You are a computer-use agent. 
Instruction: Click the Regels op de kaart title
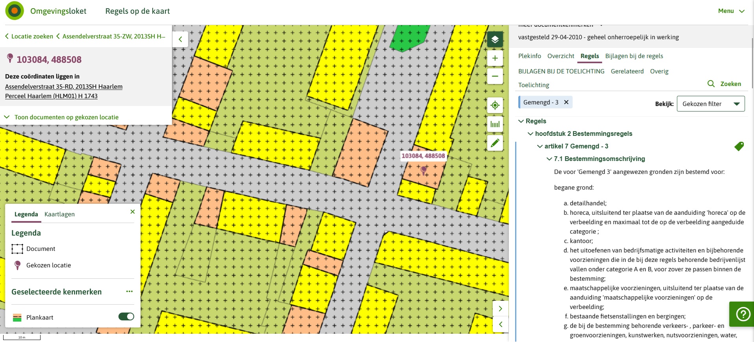[x=137, y=11]
